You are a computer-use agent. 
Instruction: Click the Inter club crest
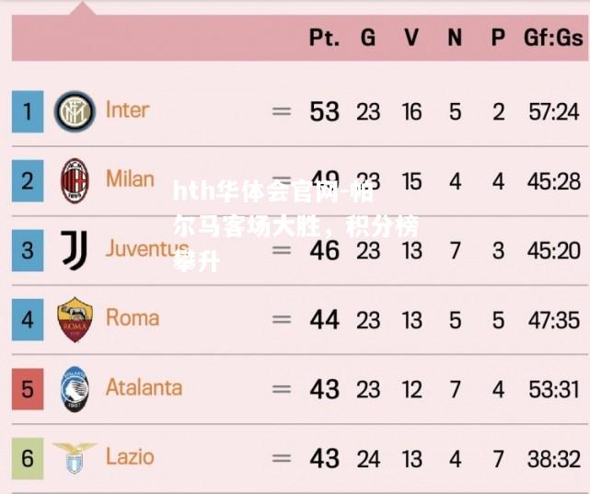(75, 111)
